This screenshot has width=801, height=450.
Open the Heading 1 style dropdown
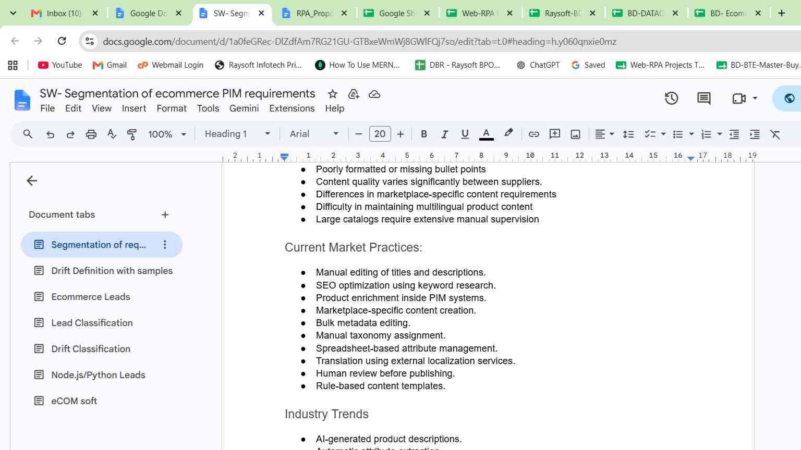237,134
